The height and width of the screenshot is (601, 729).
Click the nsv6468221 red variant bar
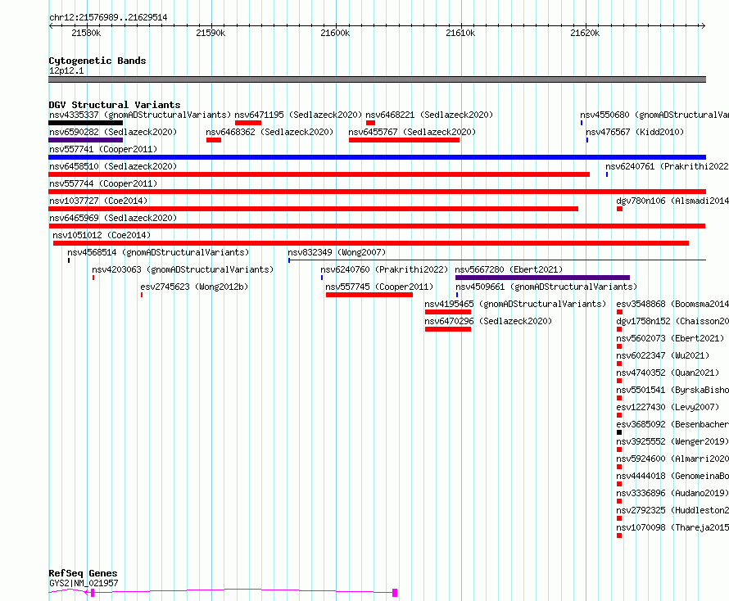(x=370, y=123)
